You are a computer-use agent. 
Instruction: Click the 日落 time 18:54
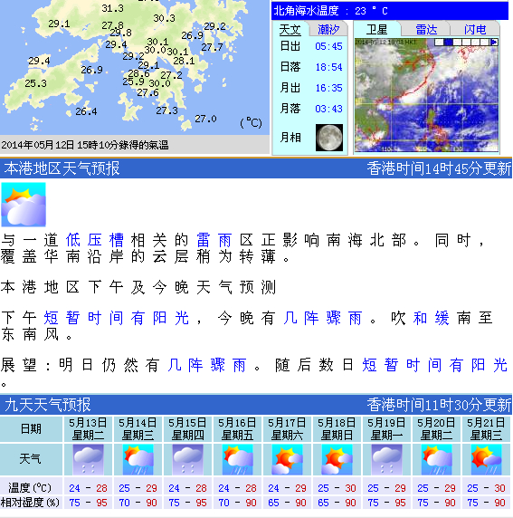tap(328, 67)
